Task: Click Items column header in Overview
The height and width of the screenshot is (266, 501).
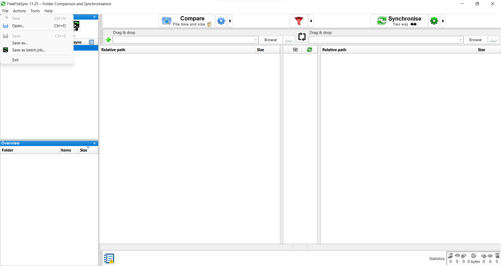Action: point(69,150)
